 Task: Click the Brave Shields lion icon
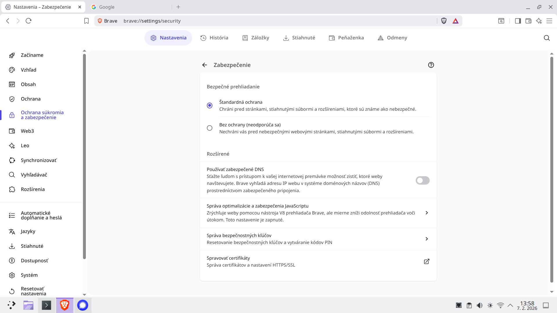(x=444, y=21)
